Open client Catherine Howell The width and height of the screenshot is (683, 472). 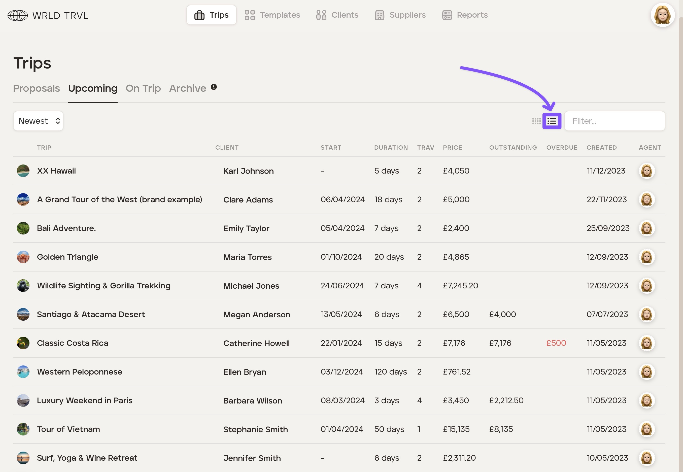pyautogui.click(x=256, y=343)
